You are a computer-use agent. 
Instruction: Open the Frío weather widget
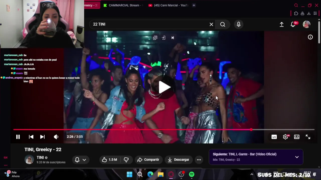click(12, 174)
